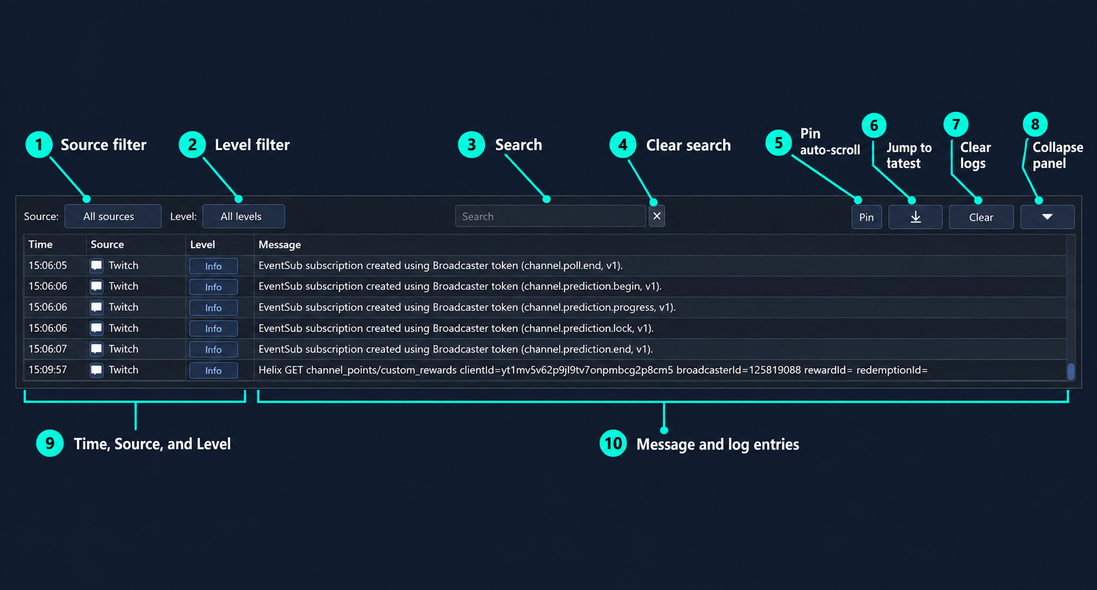
Task: Collapse the panel with the triangle arrow
Action: [x=1047, y=217]
